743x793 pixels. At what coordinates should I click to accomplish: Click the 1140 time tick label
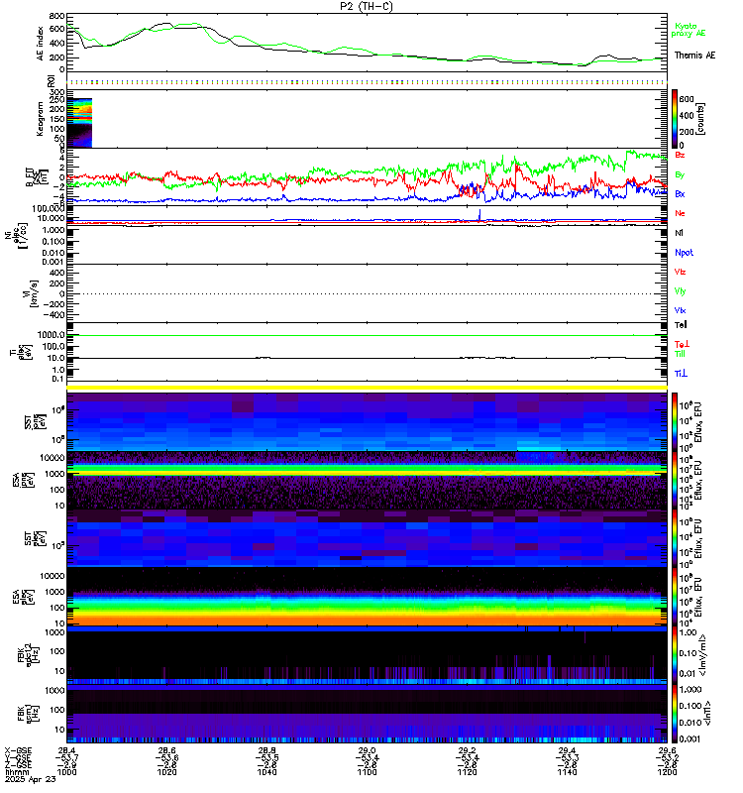click(567, 772)
